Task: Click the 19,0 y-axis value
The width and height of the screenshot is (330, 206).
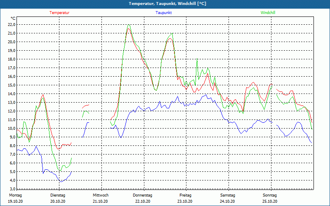Action: pos(12,50)
